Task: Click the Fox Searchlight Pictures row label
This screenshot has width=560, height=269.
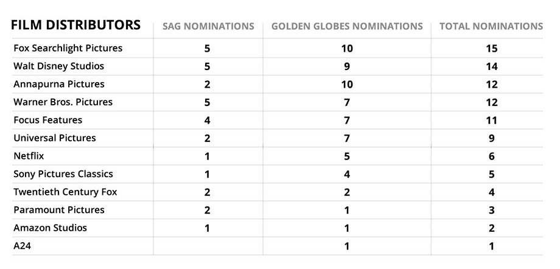Action: 68,48
